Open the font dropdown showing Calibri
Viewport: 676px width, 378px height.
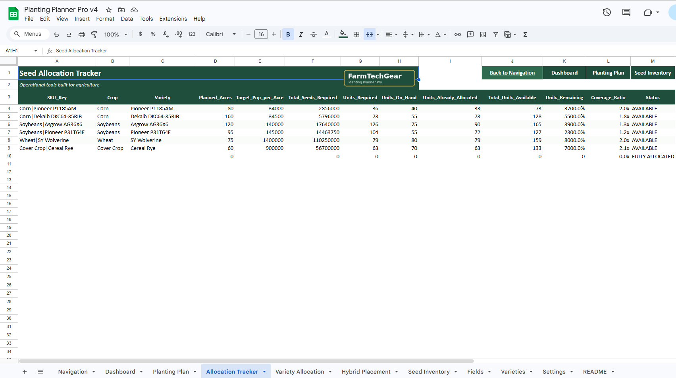click(220, 34)
